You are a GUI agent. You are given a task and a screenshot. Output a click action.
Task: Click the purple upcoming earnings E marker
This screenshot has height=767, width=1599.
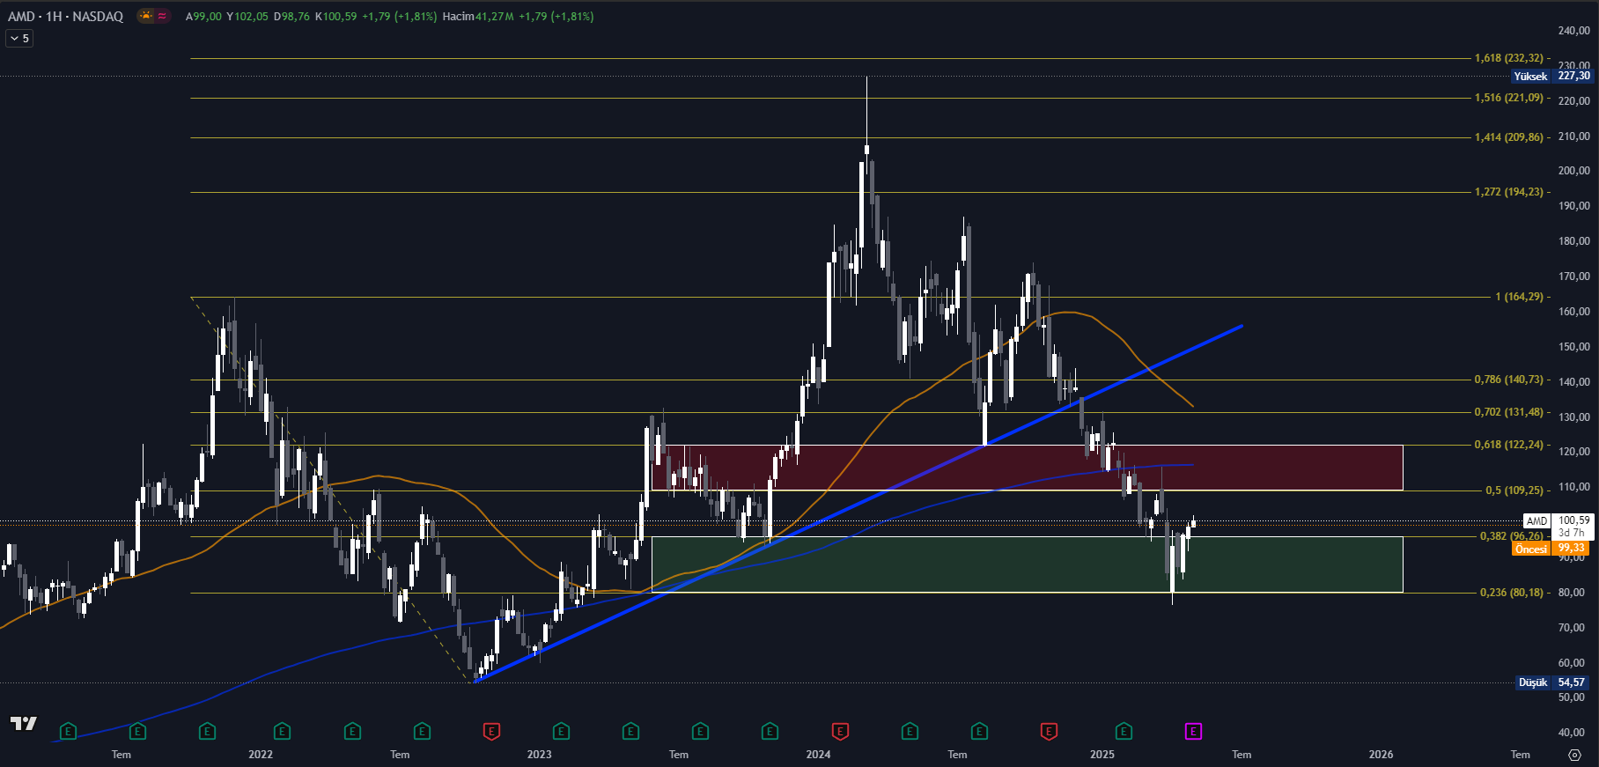pos(1193,731)
